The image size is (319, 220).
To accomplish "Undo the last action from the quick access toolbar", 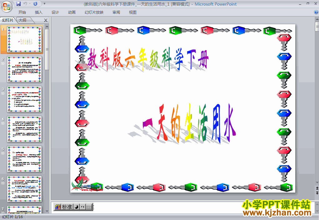I will click(x=25, y=4).
